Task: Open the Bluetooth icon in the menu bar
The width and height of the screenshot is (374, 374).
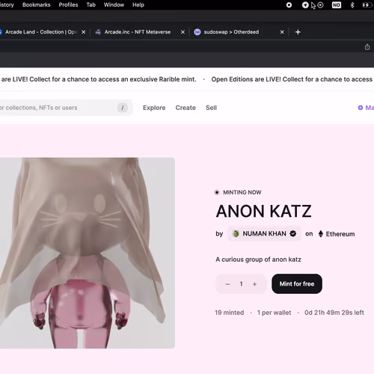Action: tap(352, 5)
